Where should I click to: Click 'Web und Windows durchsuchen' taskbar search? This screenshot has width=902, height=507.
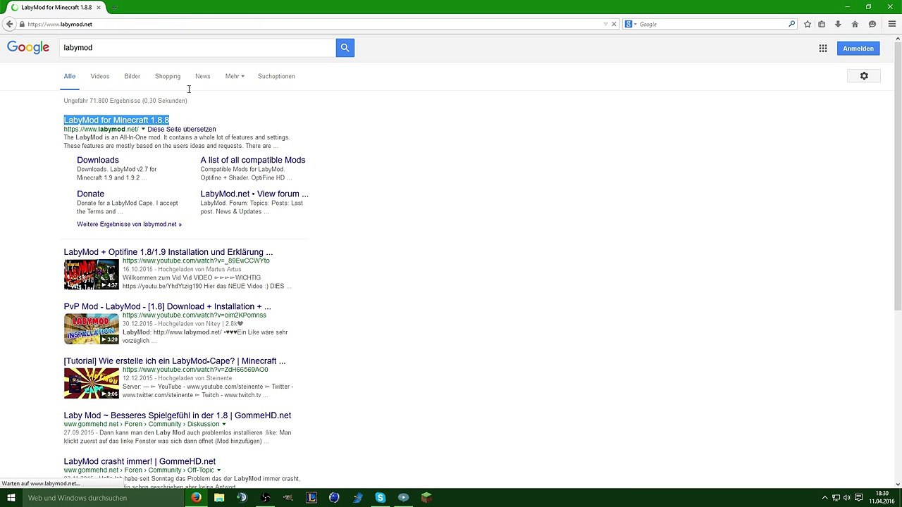[103, 498]
